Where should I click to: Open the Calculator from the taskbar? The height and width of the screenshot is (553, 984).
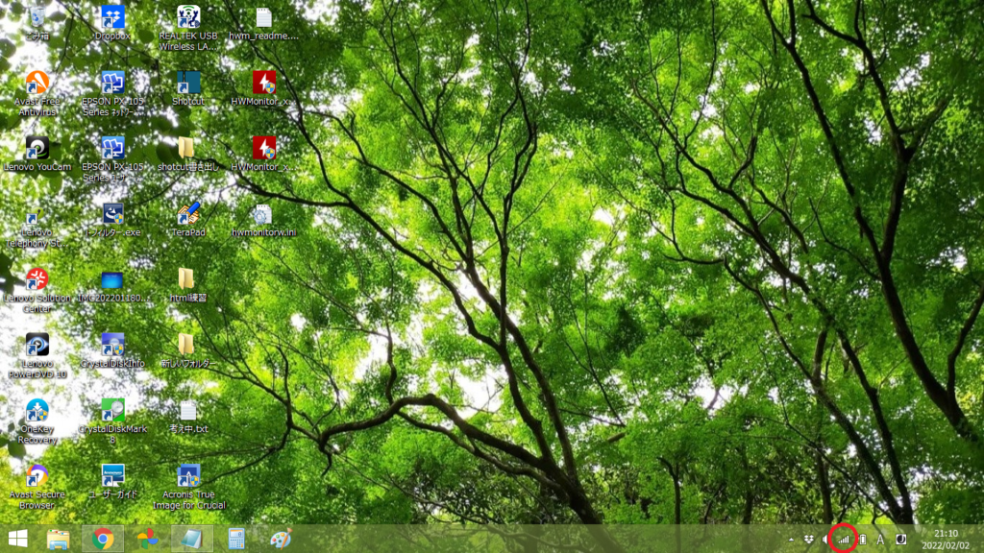pos(236,539)
